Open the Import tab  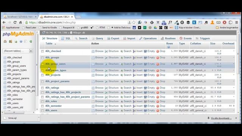pyautogui.click(x=129, y=39)
